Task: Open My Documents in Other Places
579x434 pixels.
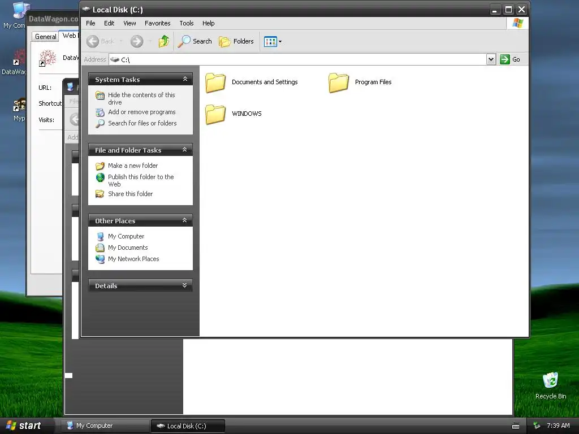Action: [128, 248]
